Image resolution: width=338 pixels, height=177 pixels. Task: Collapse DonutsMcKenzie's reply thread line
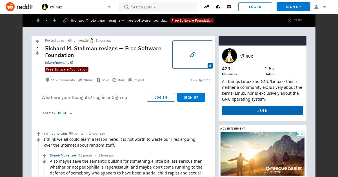[44, 171]
